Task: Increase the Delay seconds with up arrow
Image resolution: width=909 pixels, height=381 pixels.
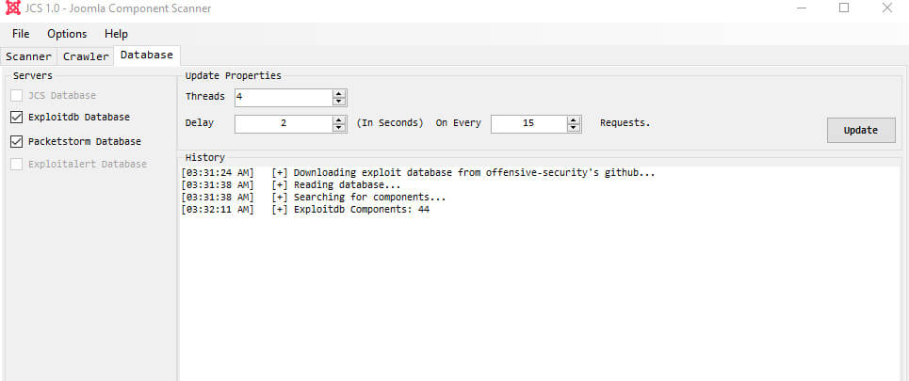Action: tap(340, 119)
